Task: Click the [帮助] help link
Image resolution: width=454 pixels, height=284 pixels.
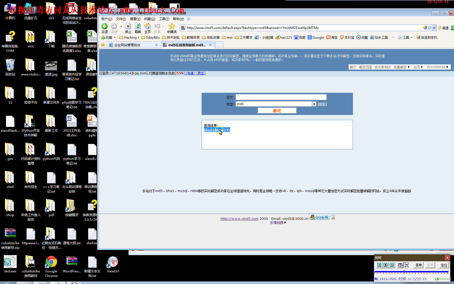Action: 322,104
